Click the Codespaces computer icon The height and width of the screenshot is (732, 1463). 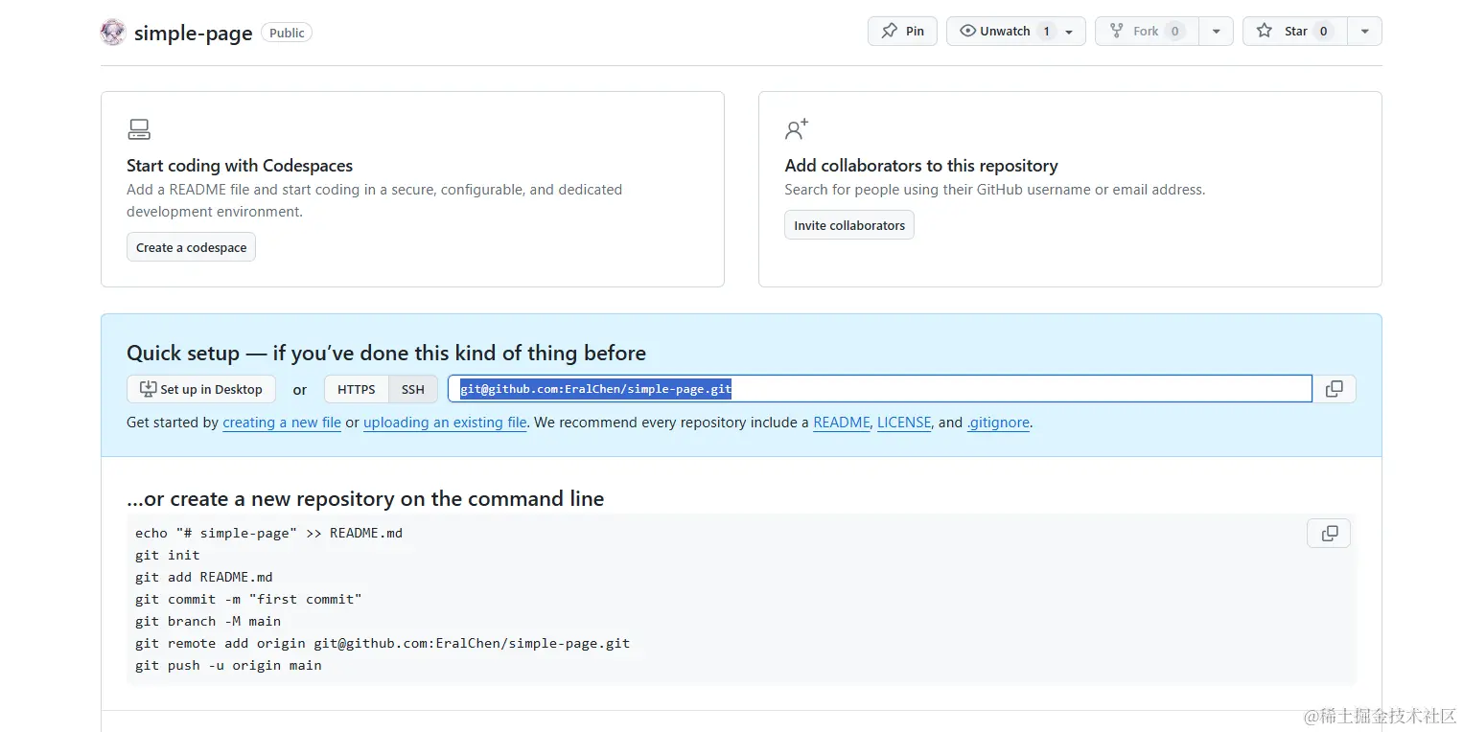tap(139, 129)
